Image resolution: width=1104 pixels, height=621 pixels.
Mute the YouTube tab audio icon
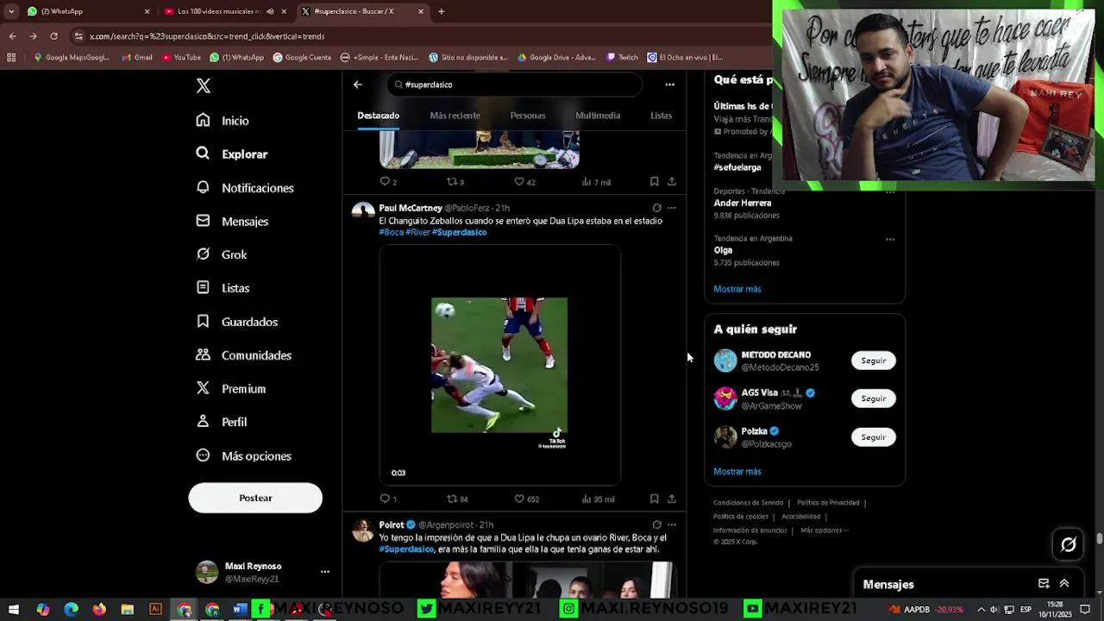pos(270,11)
